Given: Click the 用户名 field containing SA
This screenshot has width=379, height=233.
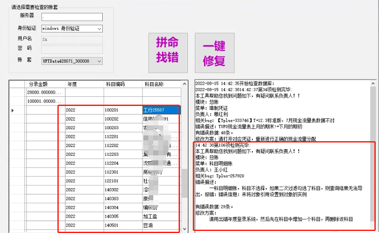Looking at the screenshot, I should point(72,40).
